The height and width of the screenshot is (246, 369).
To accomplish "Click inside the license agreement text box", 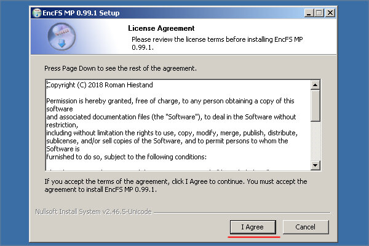I will tap(178, 125).
